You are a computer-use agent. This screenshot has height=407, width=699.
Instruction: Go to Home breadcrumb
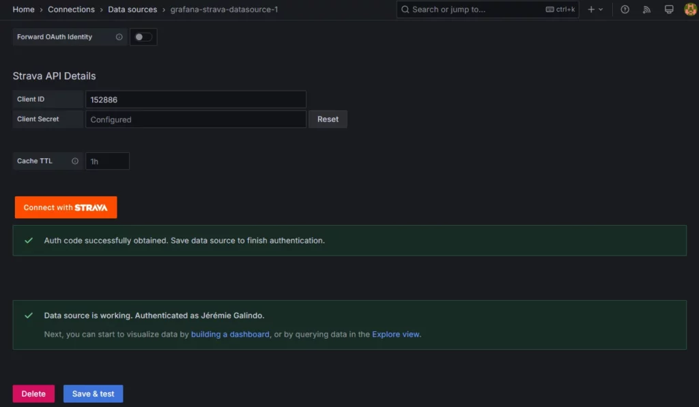click(24, 10)
